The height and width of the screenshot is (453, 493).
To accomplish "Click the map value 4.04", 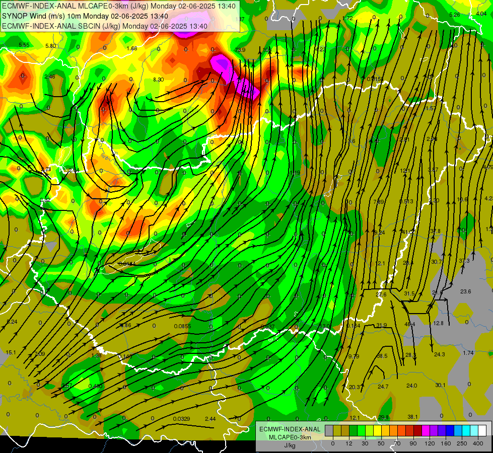I will (481, 14).
